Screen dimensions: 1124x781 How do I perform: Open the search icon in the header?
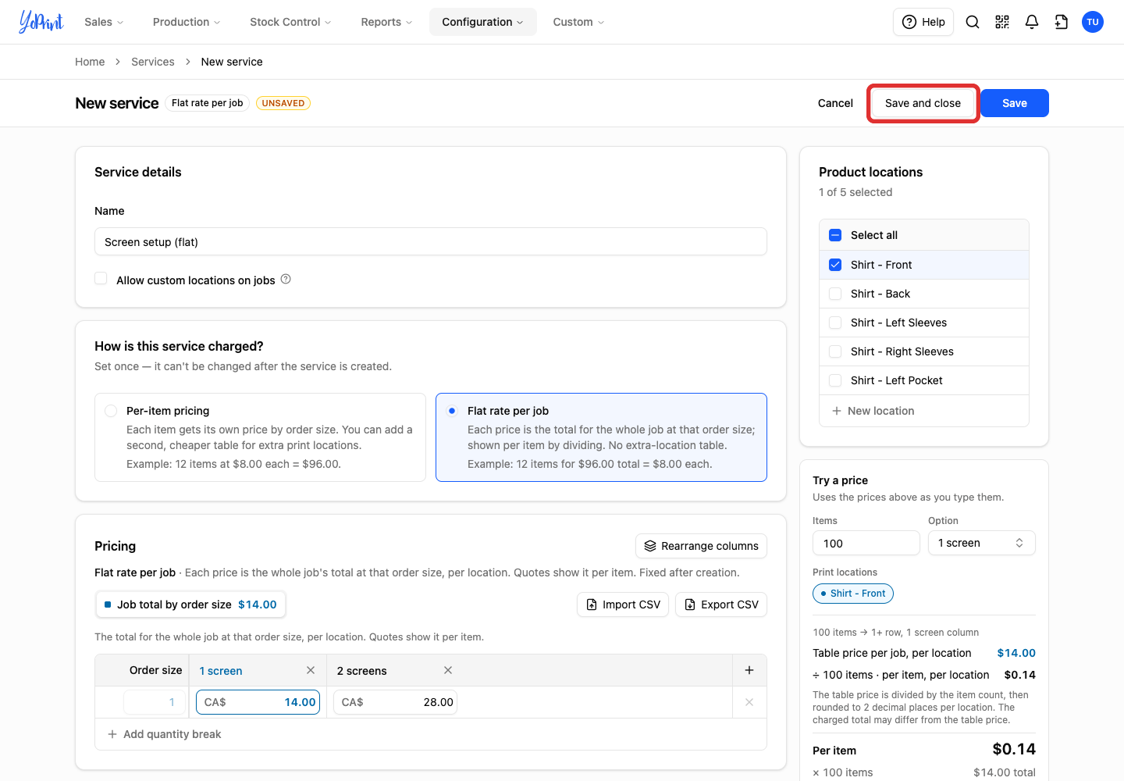pos(973,22)
